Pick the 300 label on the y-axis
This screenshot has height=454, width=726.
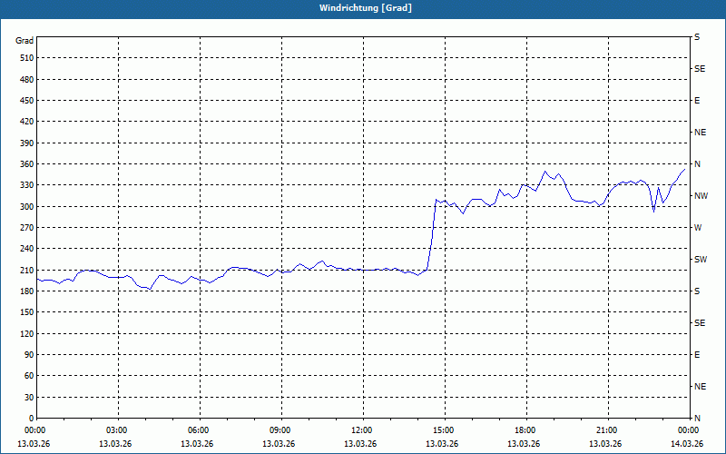(27, 207)
